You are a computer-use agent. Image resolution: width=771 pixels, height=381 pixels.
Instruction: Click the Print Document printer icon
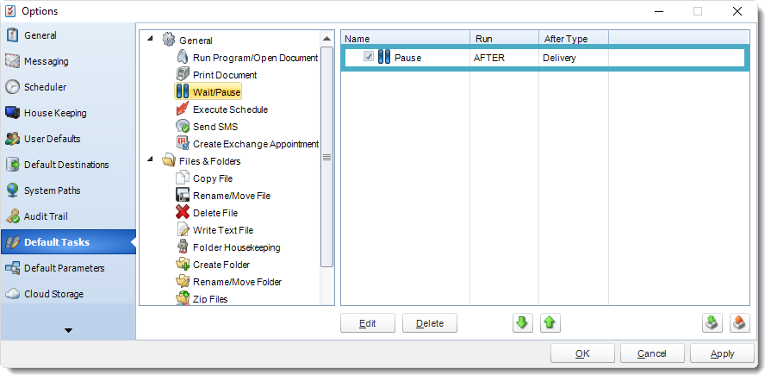point(183,74)
